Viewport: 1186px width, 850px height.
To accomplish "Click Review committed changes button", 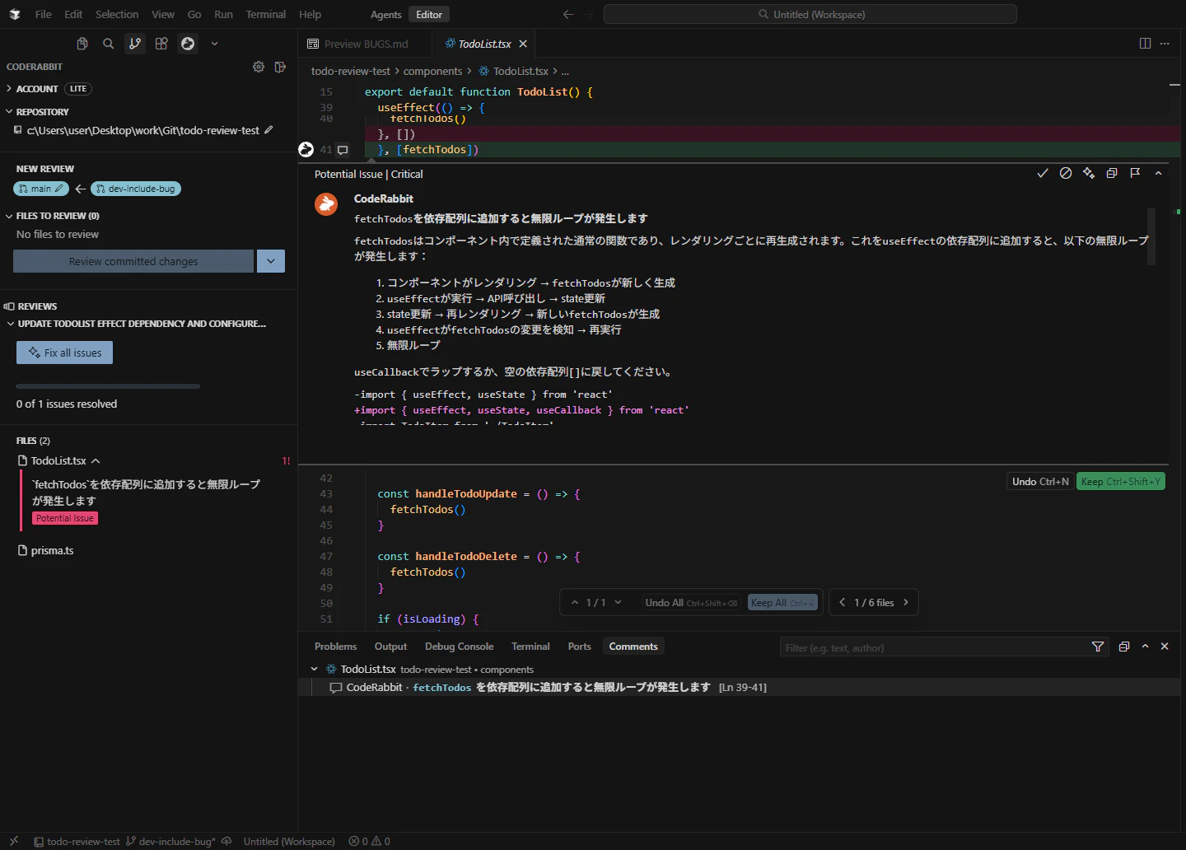I will [133, 261].
